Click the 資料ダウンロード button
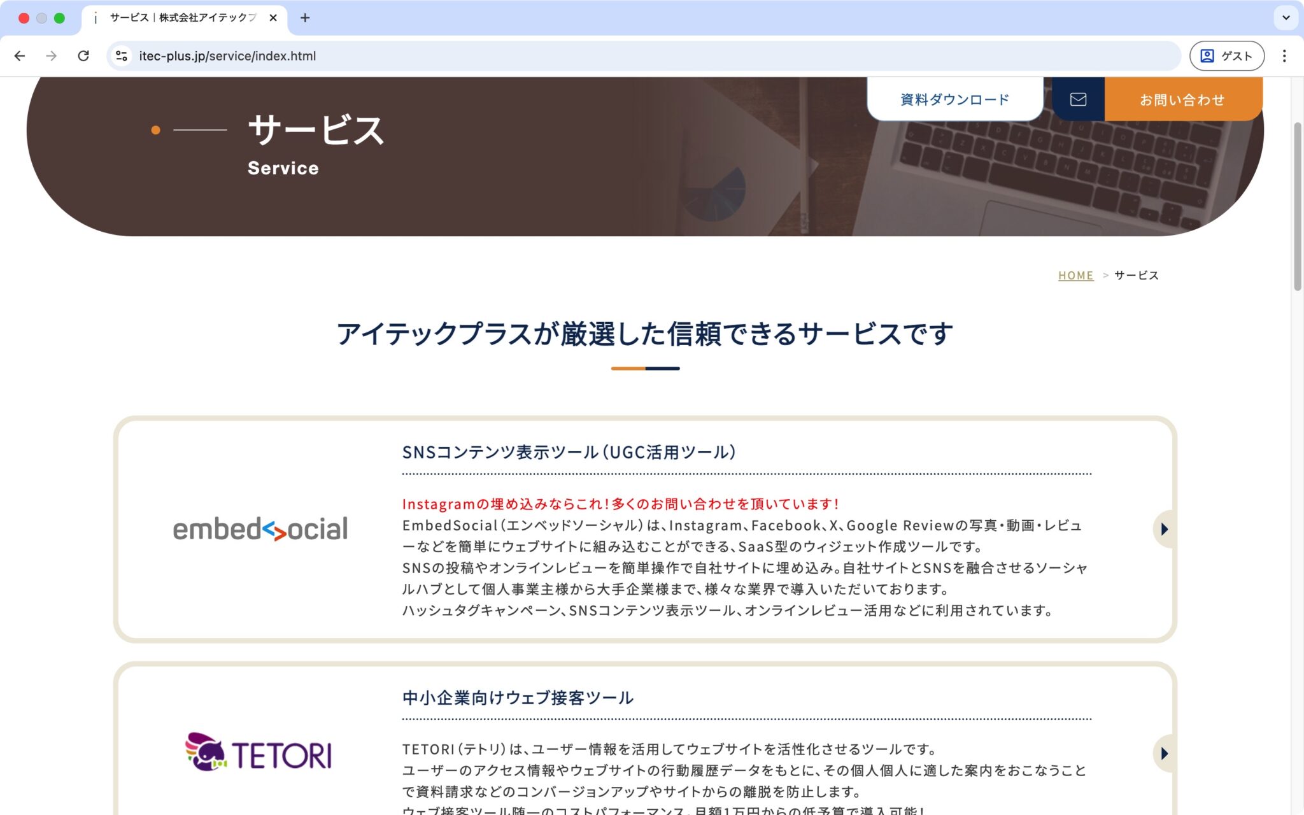The image size is (1304, 815). tap(954, 99)
